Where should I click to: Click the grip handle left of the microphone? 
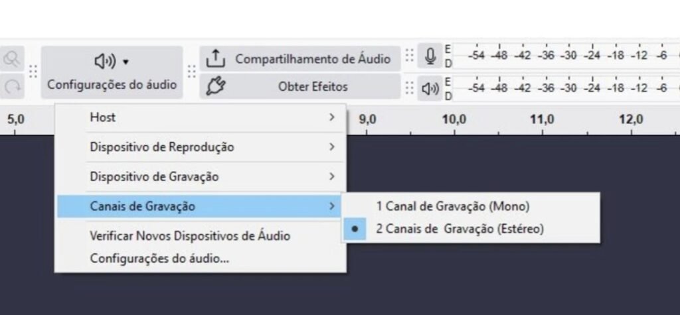pos(409,56)
